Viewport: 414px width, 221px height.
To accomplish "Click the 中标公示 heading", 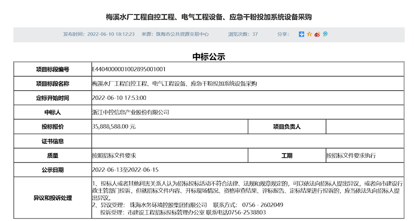I will (x=209, y=57).
